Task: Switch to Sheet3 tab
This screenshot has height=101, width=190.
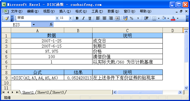Action: (58, 92)
